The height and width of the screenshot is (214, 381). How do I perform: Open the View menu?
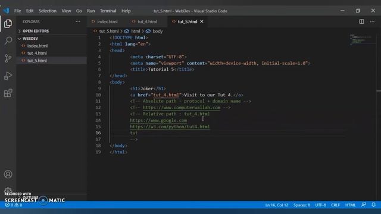(x=66, y=11)
